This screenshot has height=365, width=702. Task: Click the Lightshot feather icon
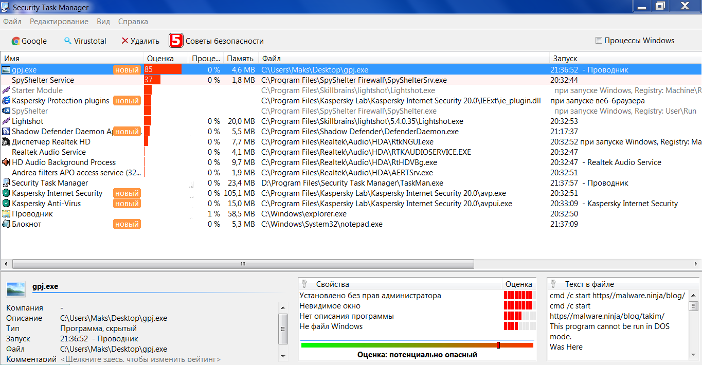tap(6, 121)
